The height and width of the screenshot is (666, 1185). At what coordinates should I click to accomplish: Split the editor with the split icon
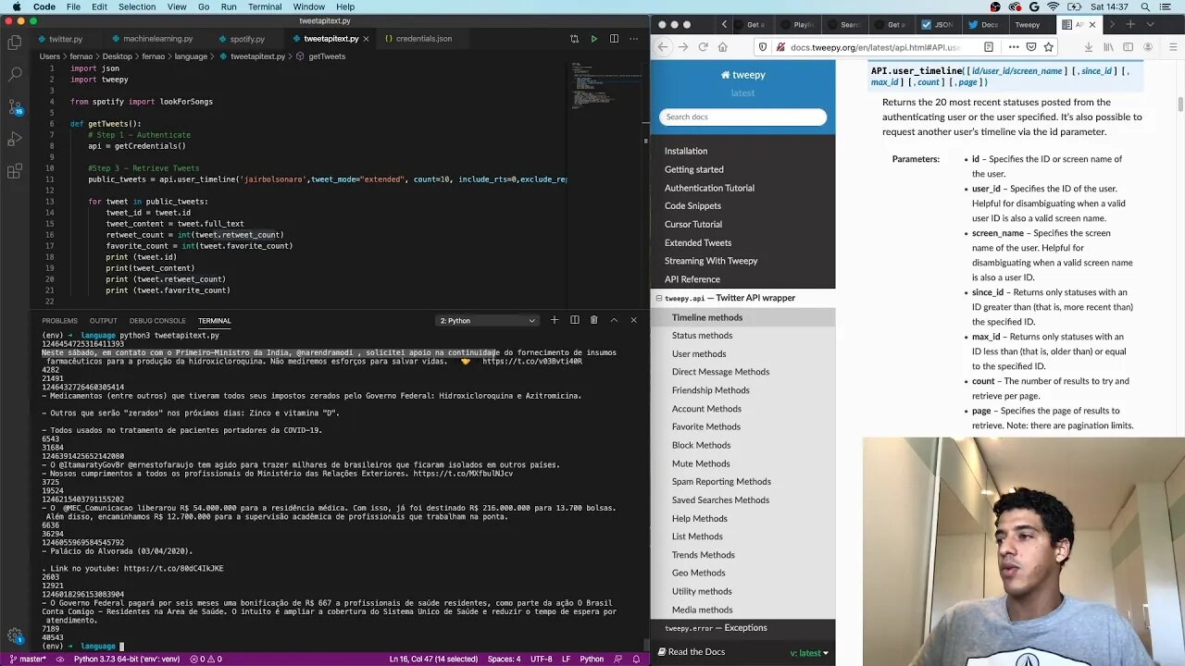tap(613, 39)
